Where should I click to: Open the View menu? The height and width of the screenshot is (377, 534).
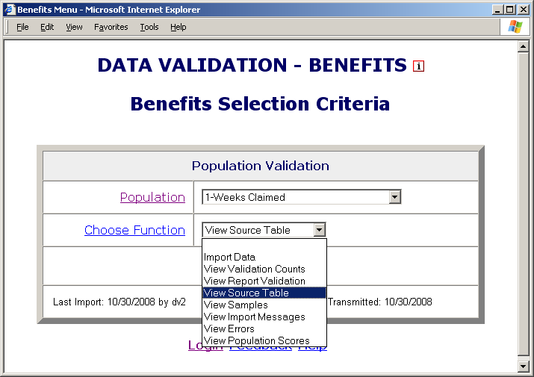(x=74, y=27)
